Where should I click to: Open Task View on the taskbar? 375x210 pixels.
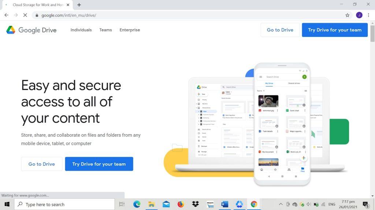(x=122, y=204)
